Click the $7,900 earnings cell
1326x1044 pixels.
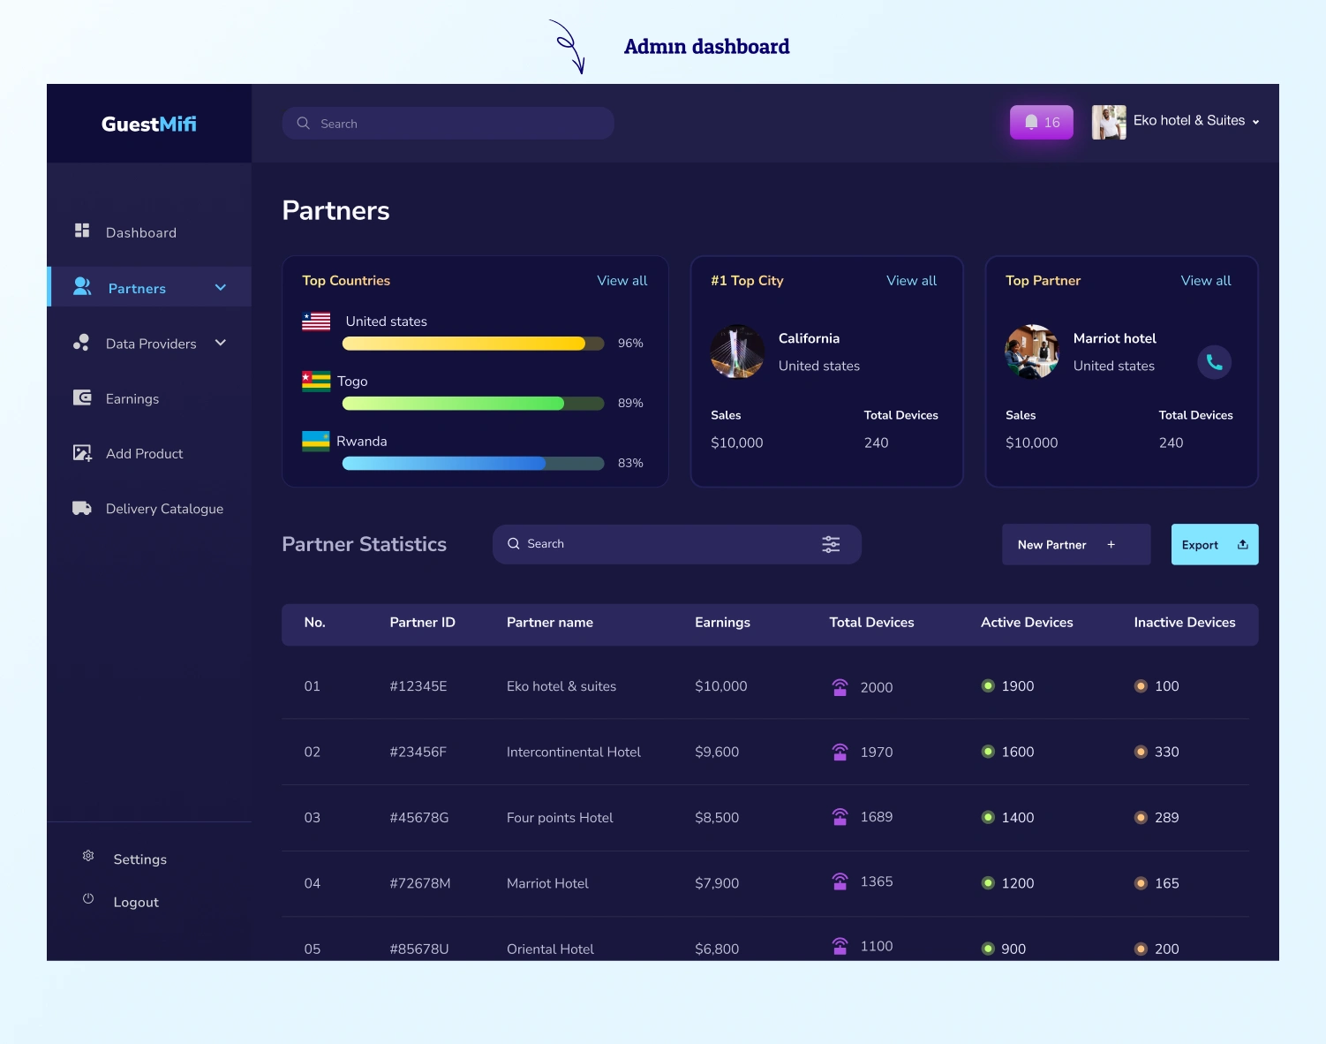coord(717,883)
